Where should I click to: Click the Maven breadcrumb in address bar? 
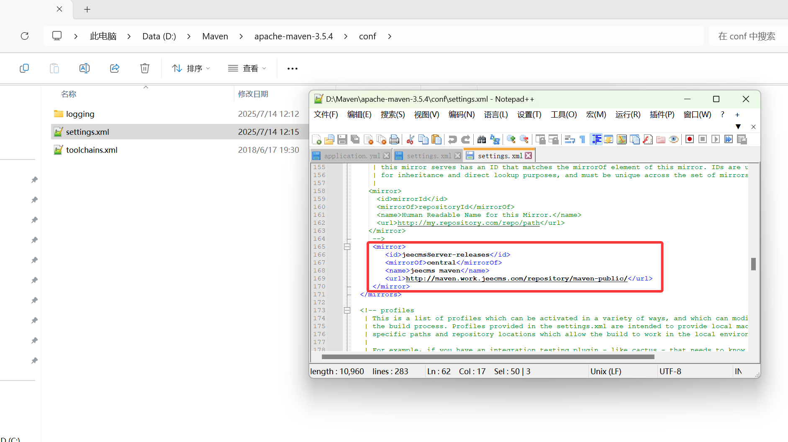tap(215, 36)
